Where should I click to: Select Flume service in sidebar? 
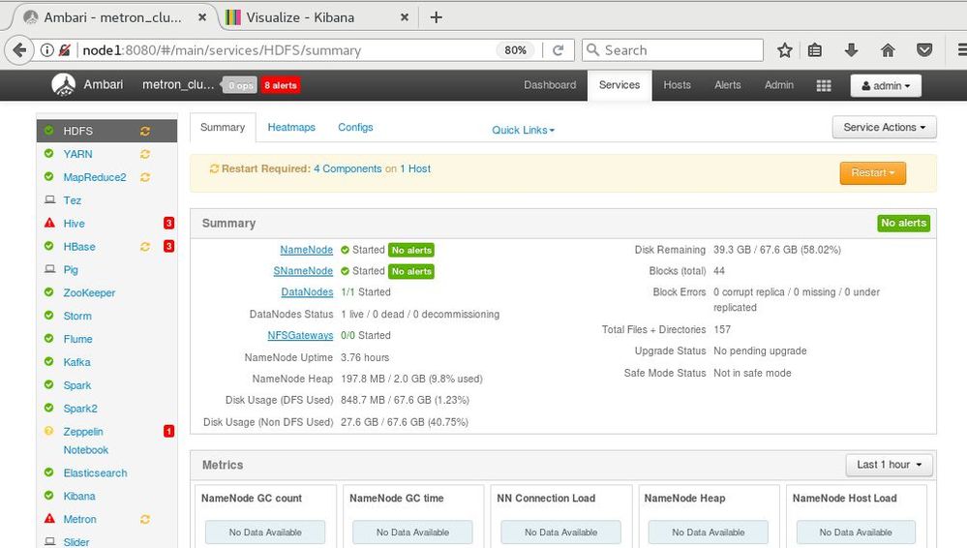(x=77, y=340)
